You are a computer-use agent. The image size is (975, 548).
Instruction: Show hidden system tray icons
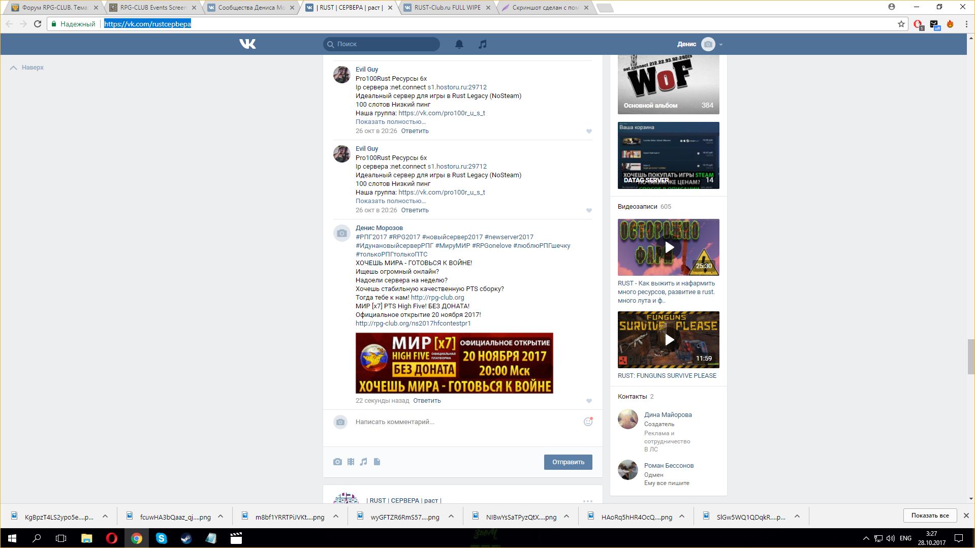[x=866, y=538]
